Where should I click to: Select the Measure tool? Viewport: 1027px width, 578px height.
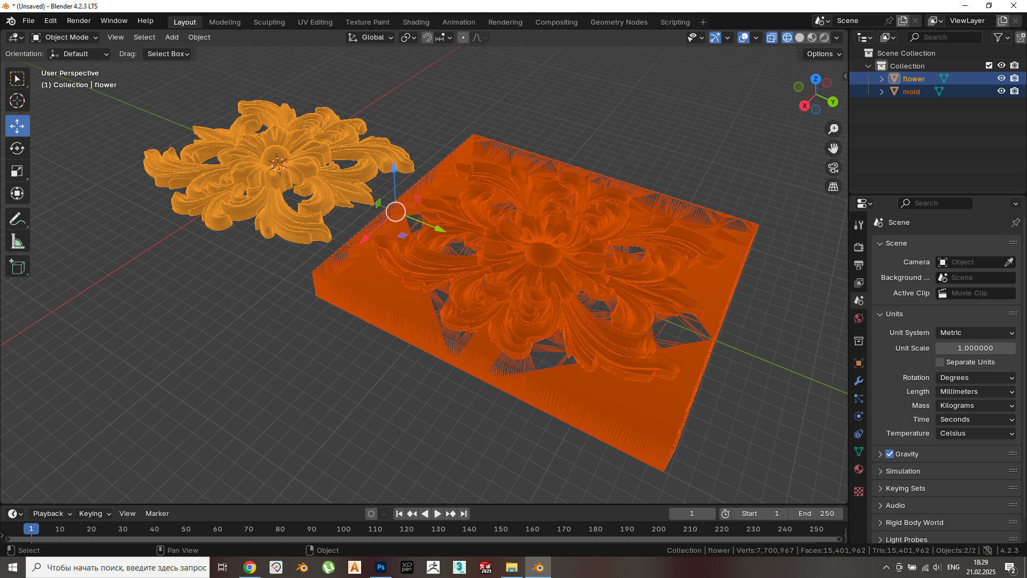[17, 242]
